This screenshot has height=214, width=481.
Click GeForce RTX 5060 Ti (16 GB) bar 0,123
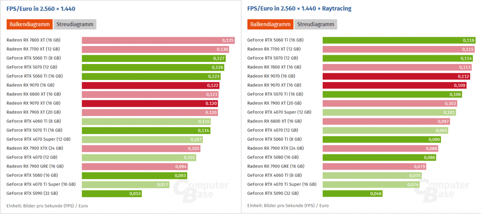coord(152,76)
